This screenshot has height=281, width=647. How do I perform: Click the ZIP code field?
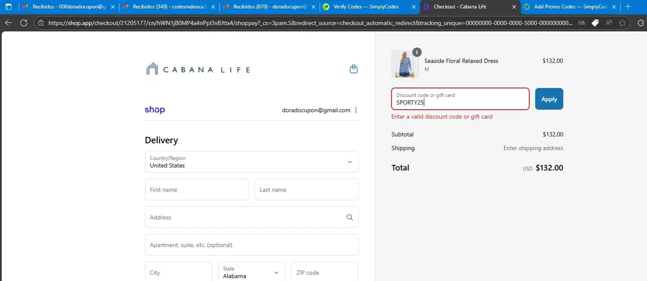click(x=325, y=272)
